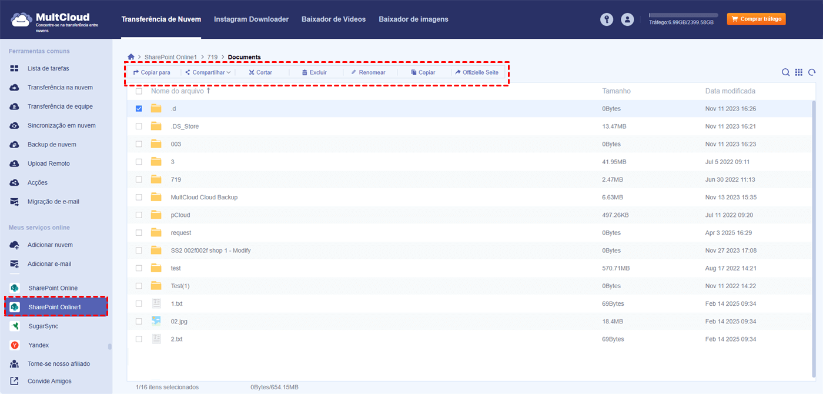Click the Offizielle Seite button
This screenshot has width=823, height=394.
(477, 72)
